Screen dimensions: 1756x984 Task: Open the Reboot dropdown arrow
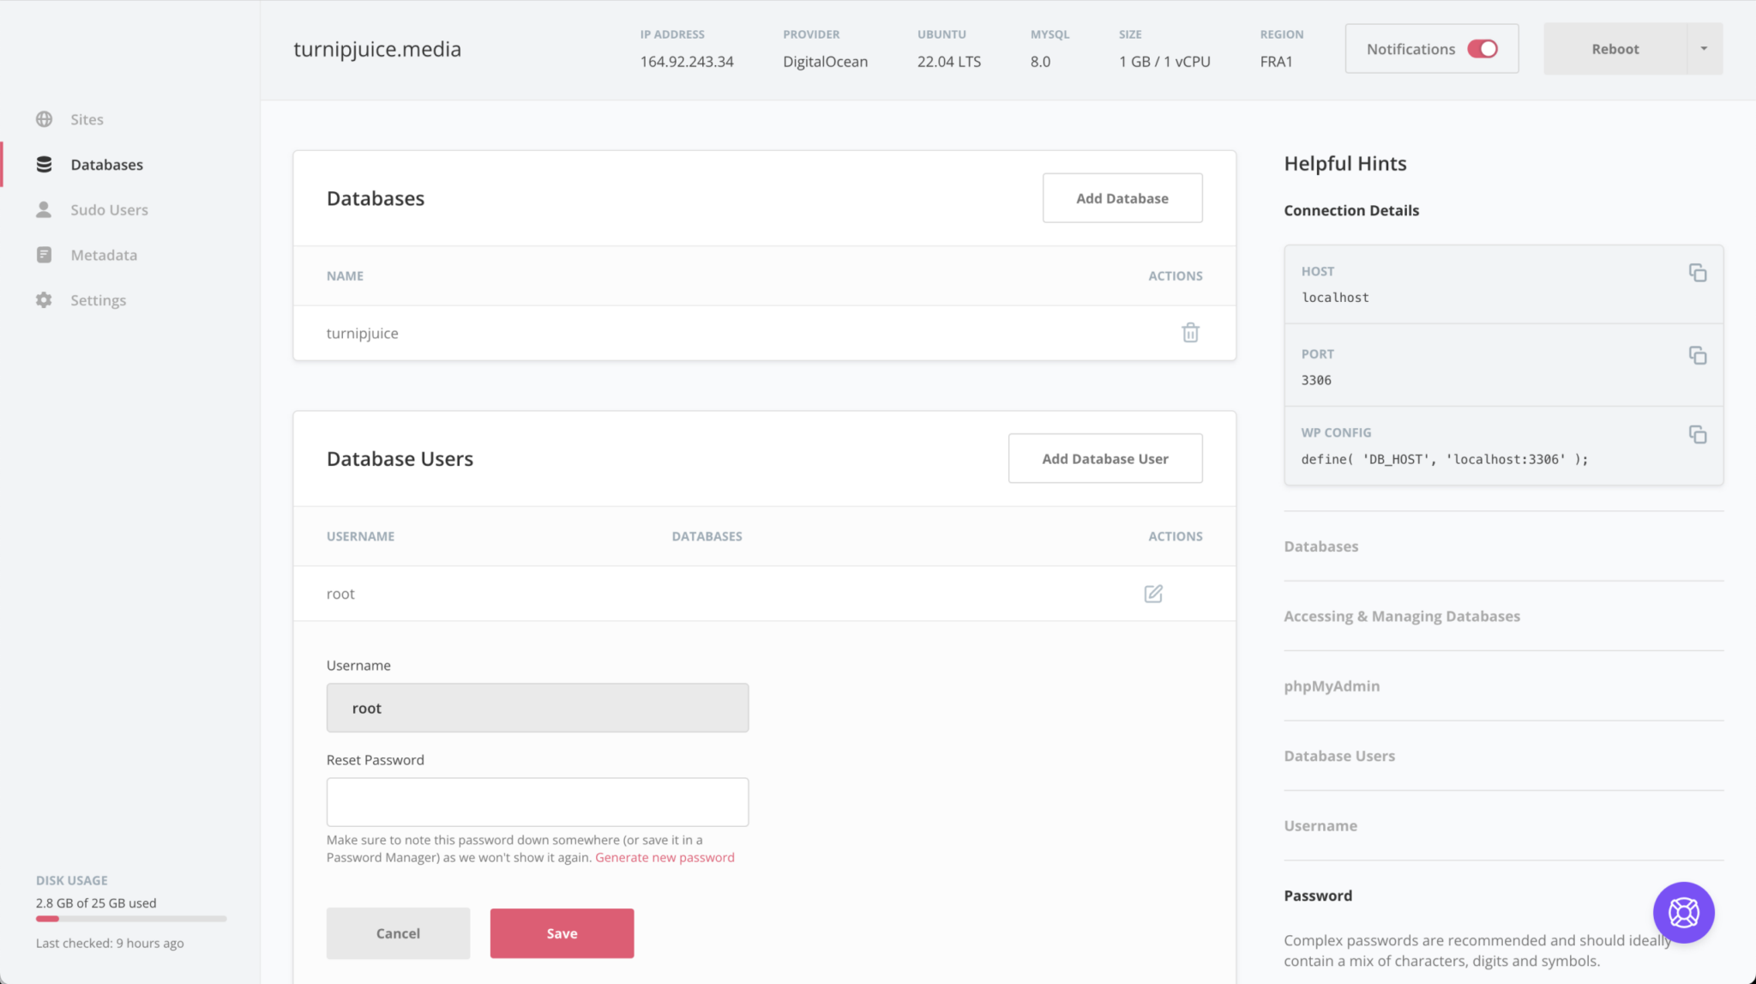pos(1703,49)
